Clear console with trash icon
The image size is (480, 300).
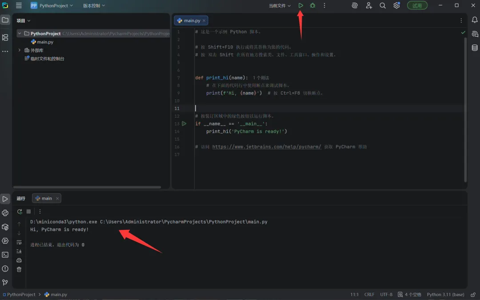[x=19, y=269]
